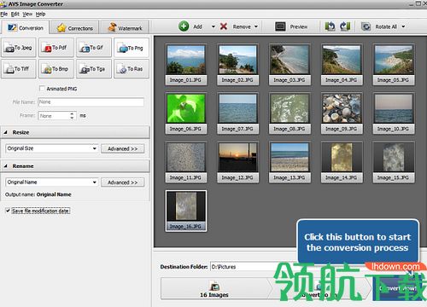
Task: Select the To Pdf format button
Action: 56,48
